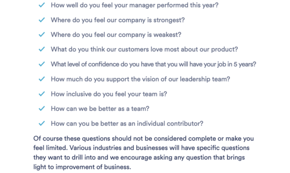290x173 pixels.
Task: Click 'How inclusive do you feel your team is?'
Action: click(x=109, y=94)
